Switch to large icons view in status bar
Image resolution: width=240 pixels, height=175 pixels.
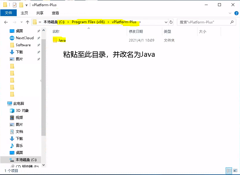click(235, 171)
